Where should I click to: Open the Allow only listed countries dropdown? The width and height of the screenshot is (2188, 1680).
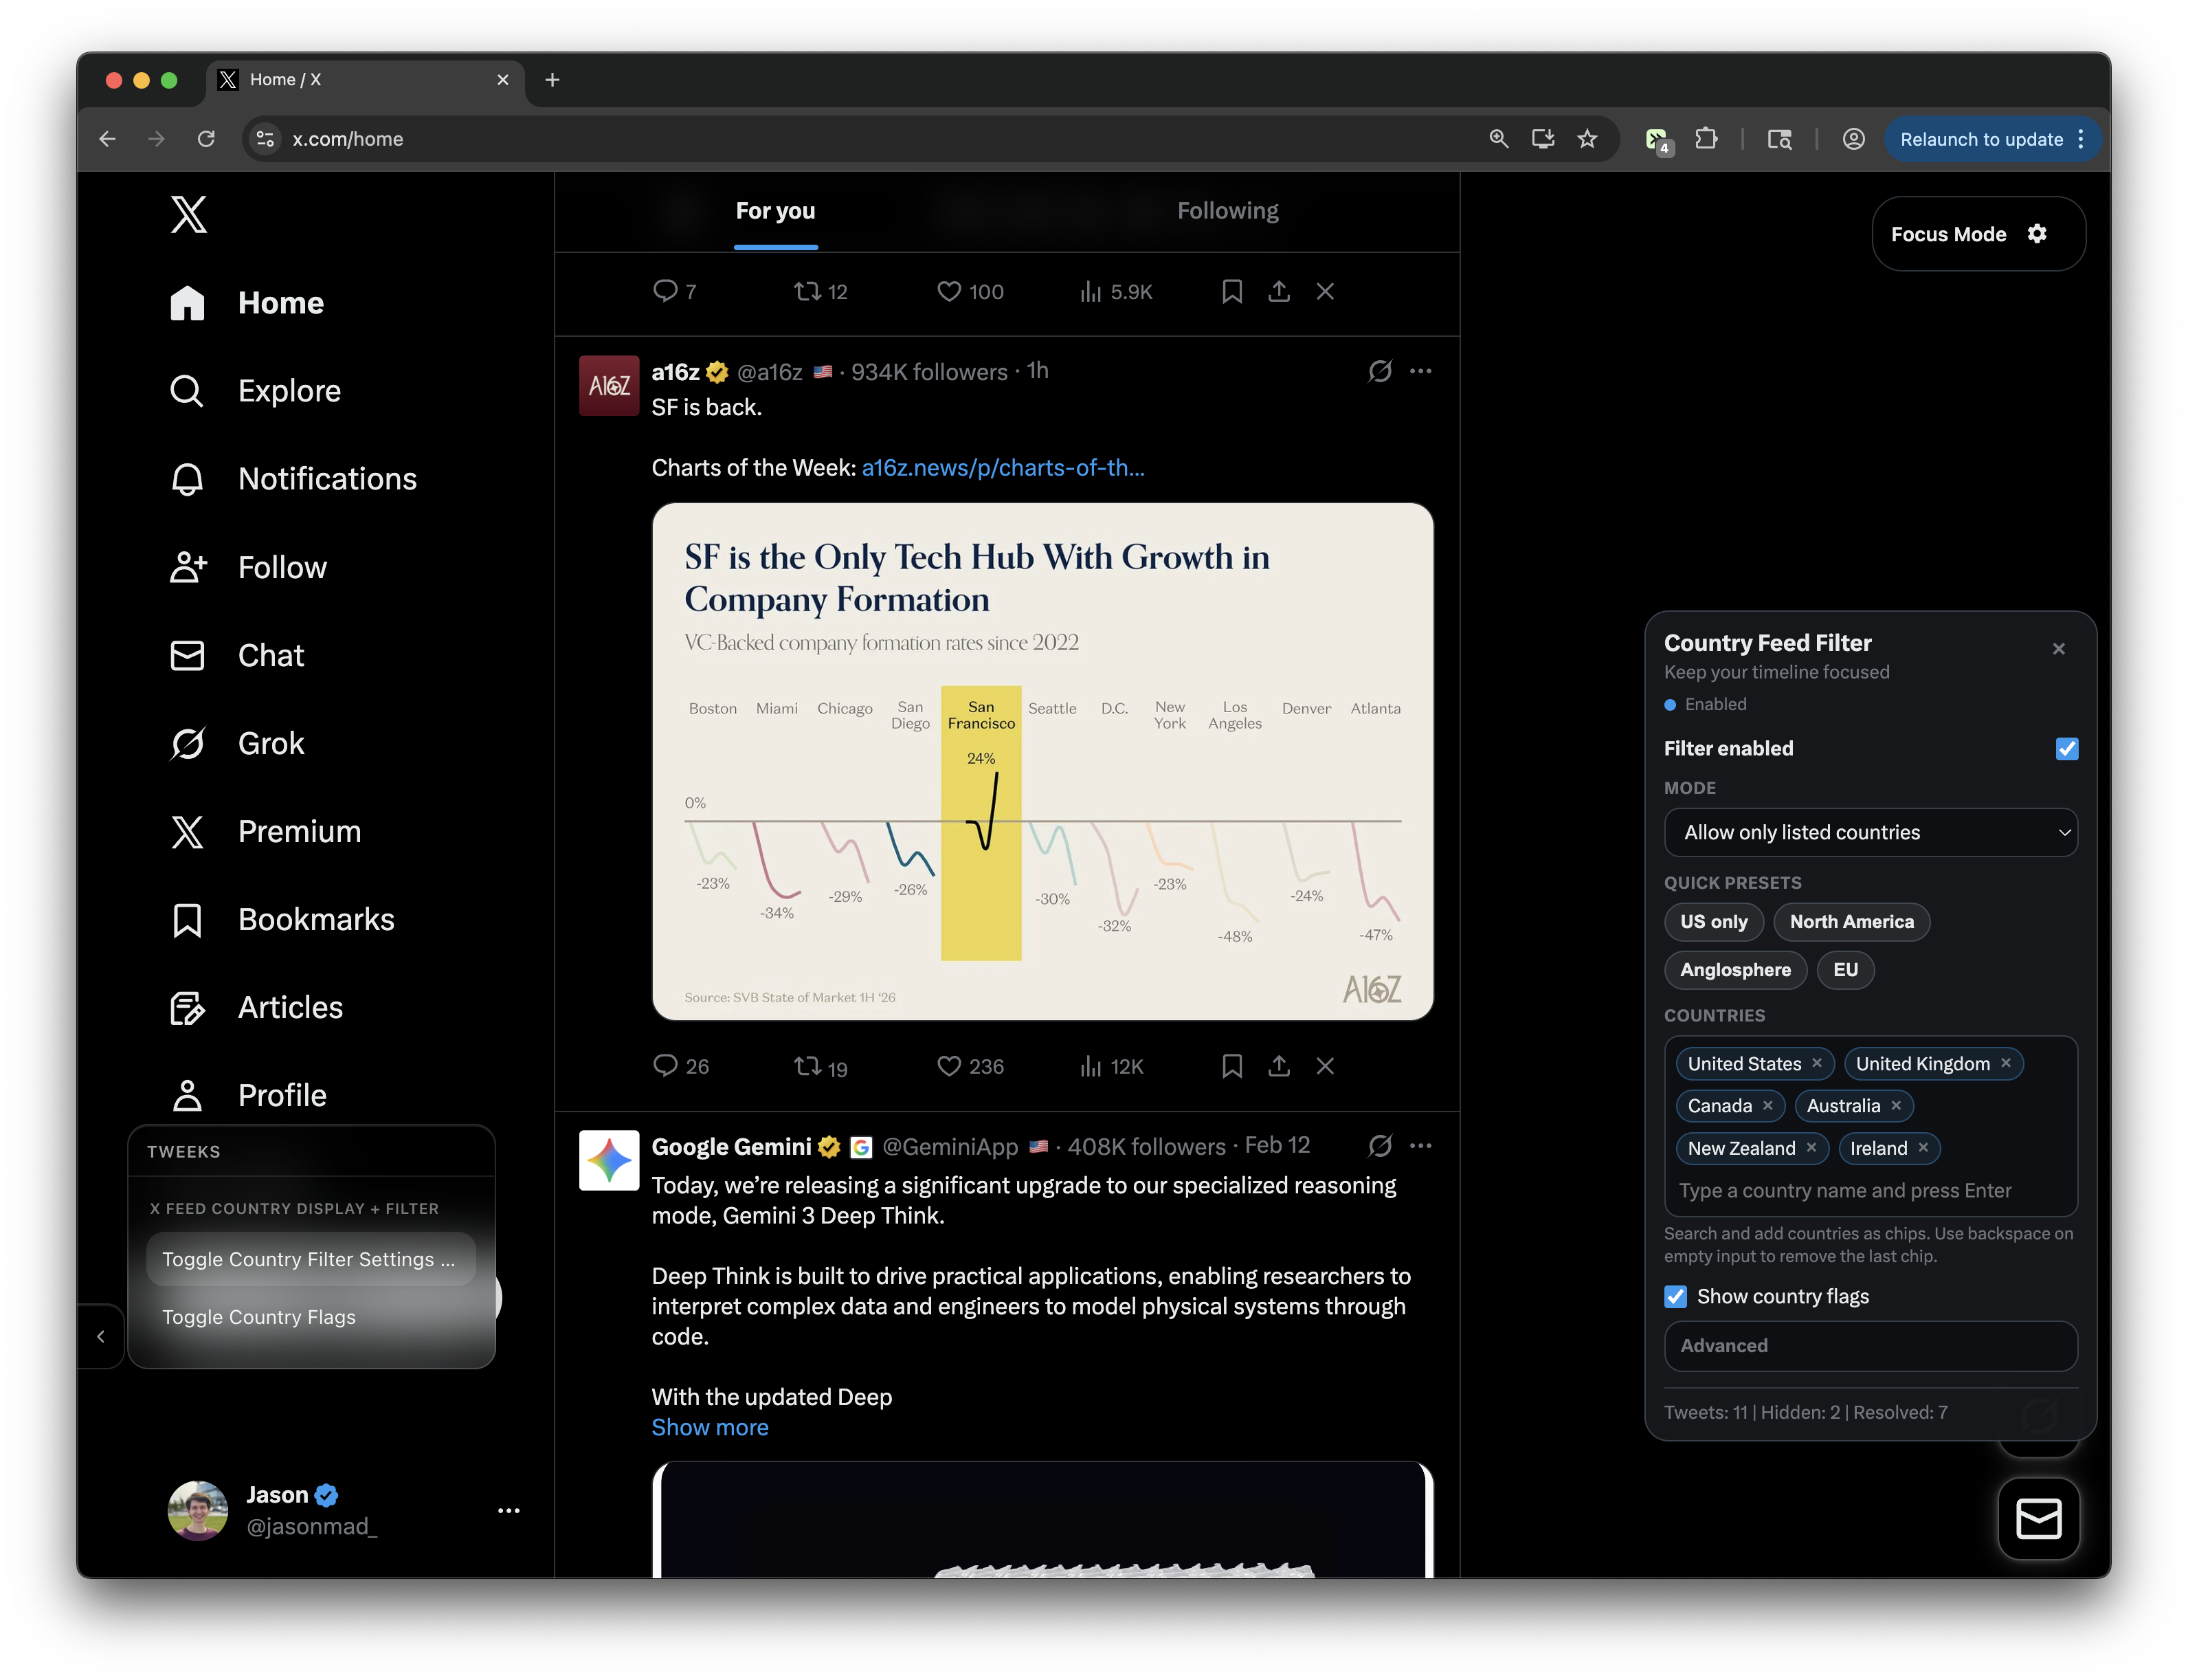[1870, 833]
